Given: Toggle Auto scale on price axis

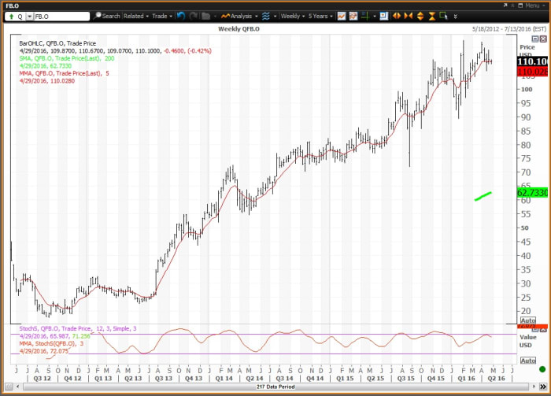Looking at the screenshot, I should [x=527, y=321].
